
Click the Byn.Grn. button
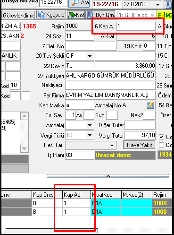tap(100, 15)
